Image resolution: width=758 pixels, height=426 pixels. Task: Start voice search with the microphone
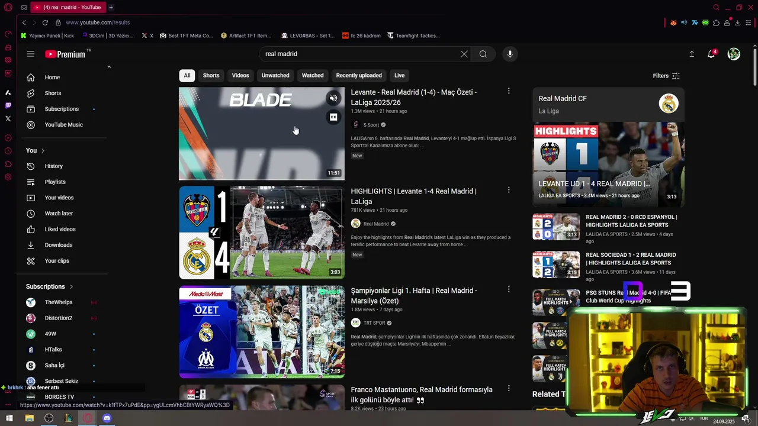point(510,54)
